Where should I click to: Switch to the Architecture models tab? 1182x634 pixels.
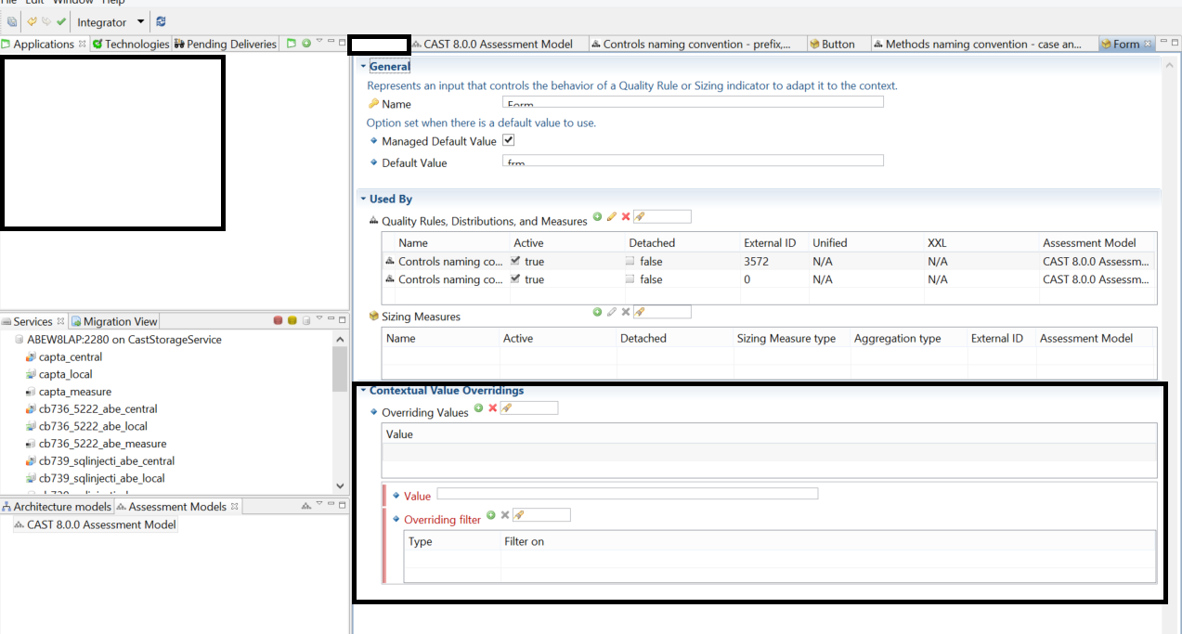tap(57, 507)
